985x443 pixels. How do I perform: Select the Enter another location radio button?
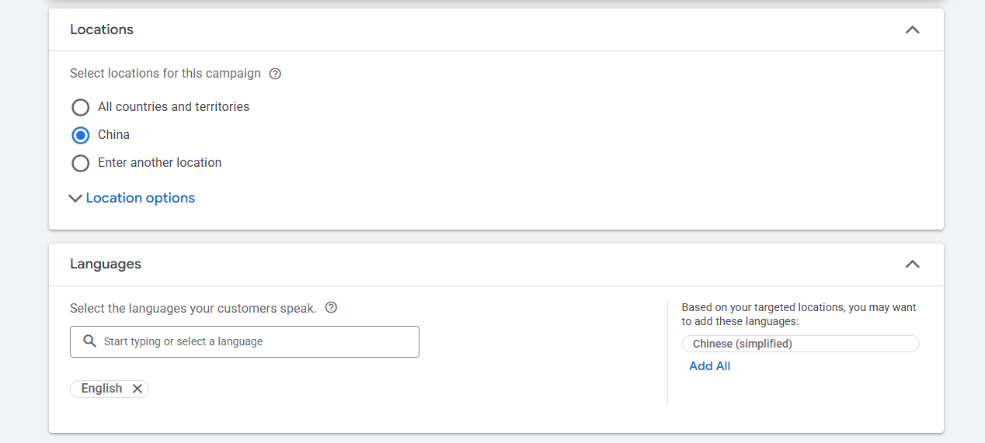81,163
